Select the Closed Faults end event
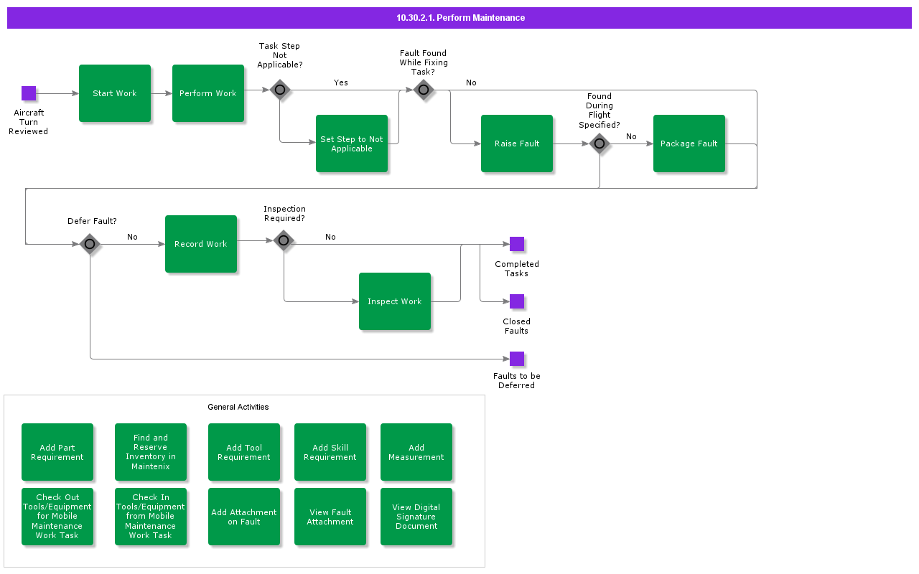919x574 pixels. [x=517, y=301]
